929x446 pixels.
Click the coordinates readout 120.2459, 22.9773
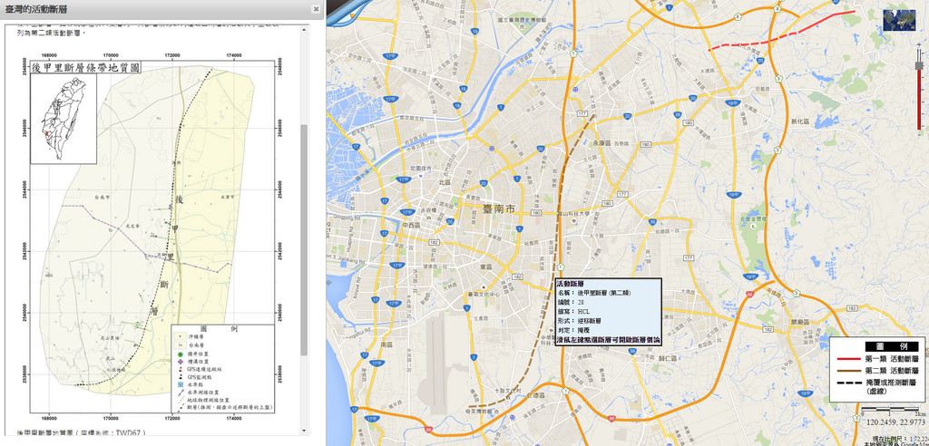[895, 422]
